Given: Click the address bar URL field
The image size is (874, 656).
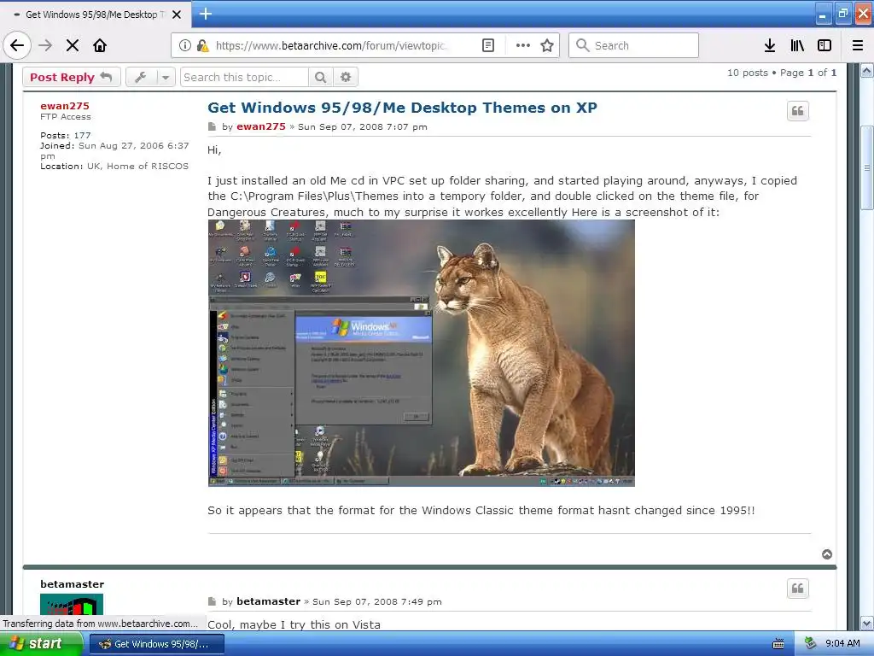Looking at the screenshot, I should click(x=330, y=45).
